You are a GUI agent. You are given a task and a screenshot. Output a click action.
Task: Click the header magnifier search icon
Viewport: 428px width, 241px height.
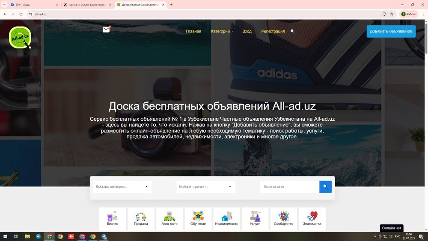click(x=292, y=31)
